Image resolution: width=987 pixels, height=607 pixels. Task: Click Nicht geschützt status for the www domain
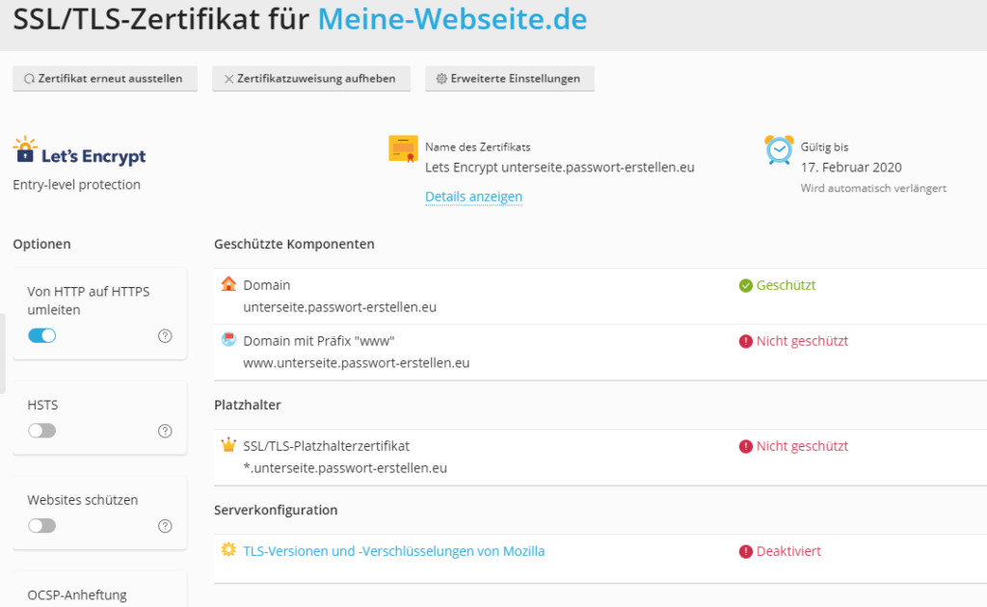tap(802, 341)
